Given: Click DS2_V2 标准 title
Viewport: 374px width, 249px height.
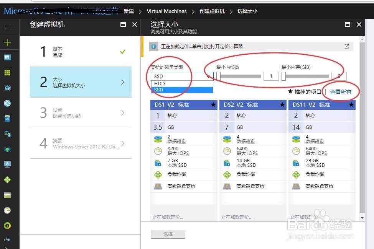Looking at the screenshot, I should 241,105.
